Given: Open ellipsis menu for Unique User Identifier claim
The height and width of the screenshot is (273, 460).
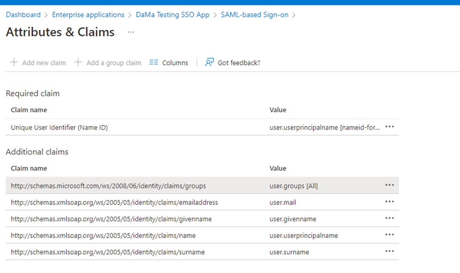Looking at the screenshot, I should pyautogui.click(x=390, y=127).
